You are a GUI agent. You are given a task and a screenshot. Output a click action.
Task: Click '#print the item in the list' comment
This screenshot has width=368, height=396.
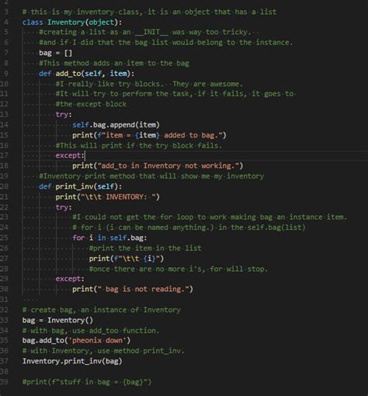[145, 248]
